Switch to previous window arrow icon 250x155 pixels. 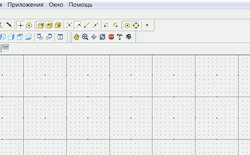click(x=49, y=37)
